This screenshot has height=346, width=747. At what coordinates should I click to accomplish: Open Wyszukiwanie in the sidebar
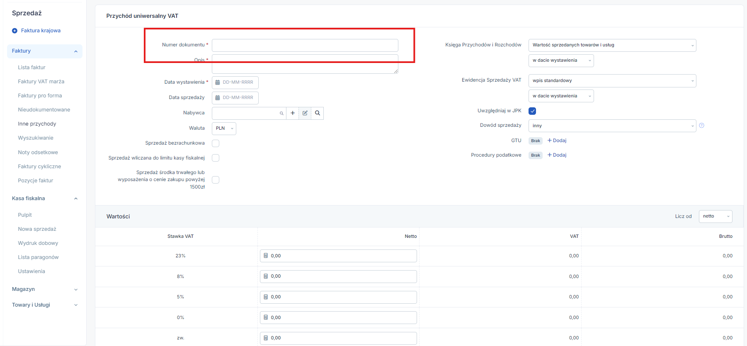point(36,138)
